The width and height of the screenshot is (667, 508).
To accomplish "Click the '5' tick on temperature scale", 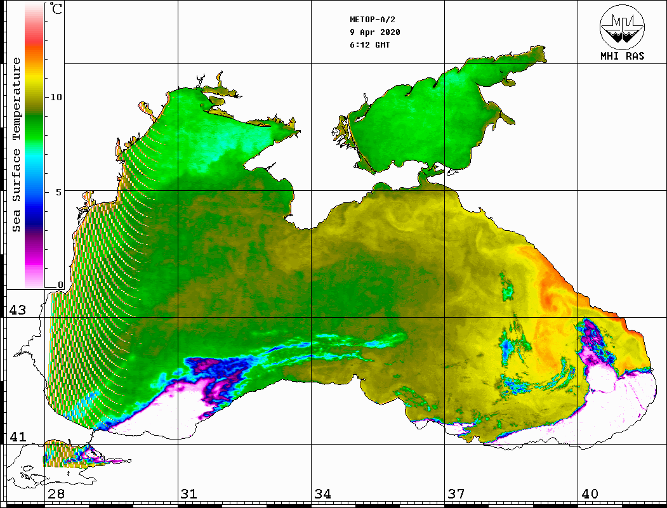I will point(59,192).
